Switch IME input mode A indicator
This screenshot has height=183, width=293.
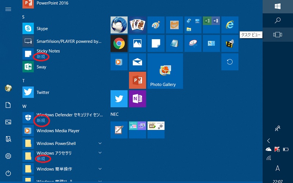(x=278, y=168)
